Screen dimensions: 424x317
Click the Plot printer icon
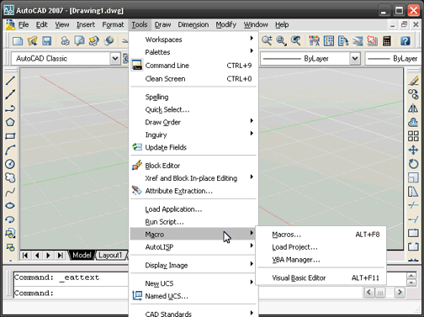pyautogui.click(x=65, y=41)
